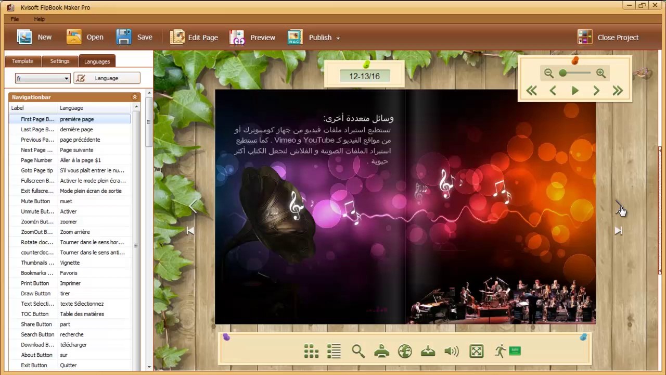Select the 'Draw Button' label row
666x375 pixels.
coord(36,294)
